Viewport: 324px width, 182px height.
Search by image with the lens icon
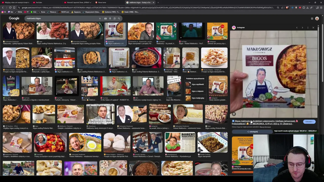point(114,18)
